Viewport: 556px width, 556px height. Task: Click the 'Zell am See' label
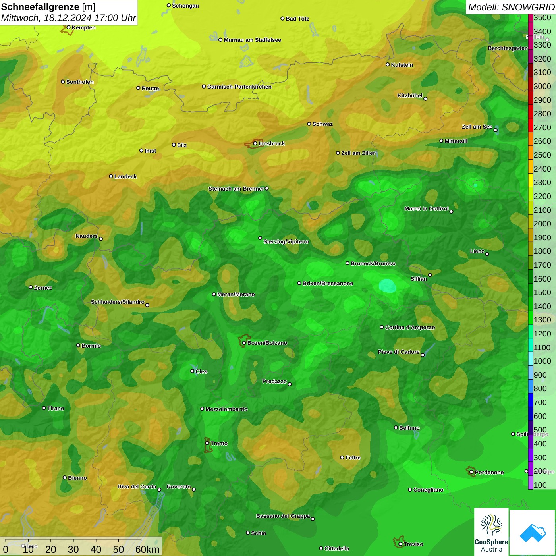click(x=477, y=127)
